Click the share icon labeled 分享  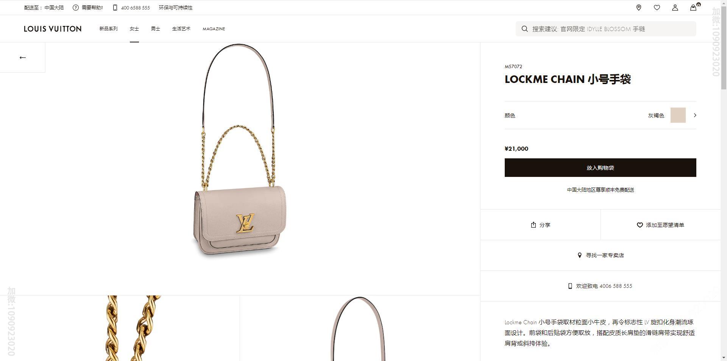[534, 225]
